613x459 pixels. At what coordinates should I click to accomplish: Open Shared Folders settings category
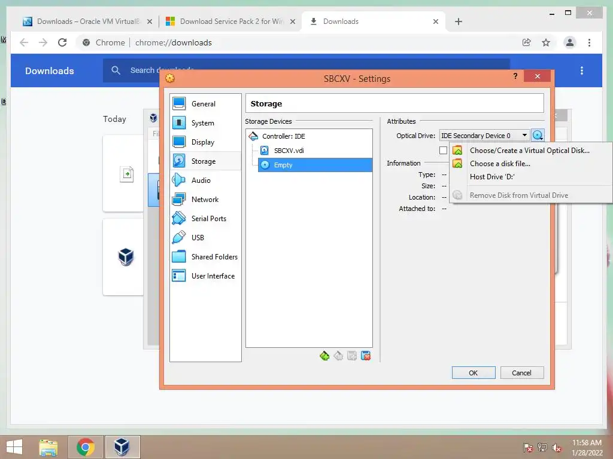pos(205,257)
